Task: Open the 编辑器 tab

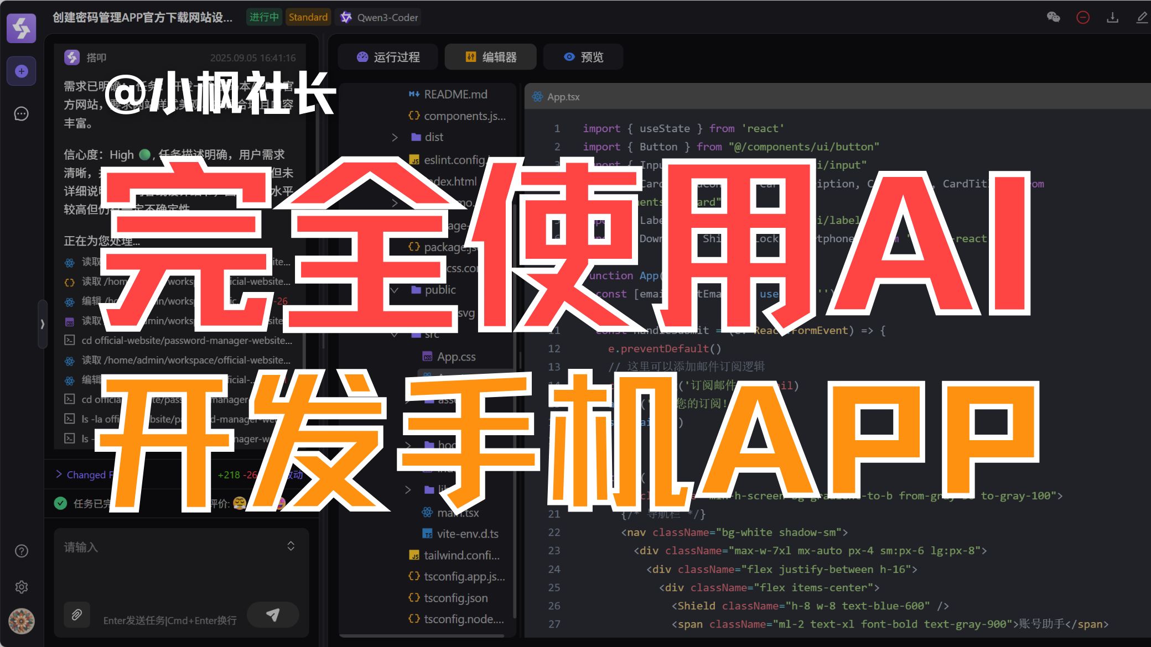Action: click(490, 57)
